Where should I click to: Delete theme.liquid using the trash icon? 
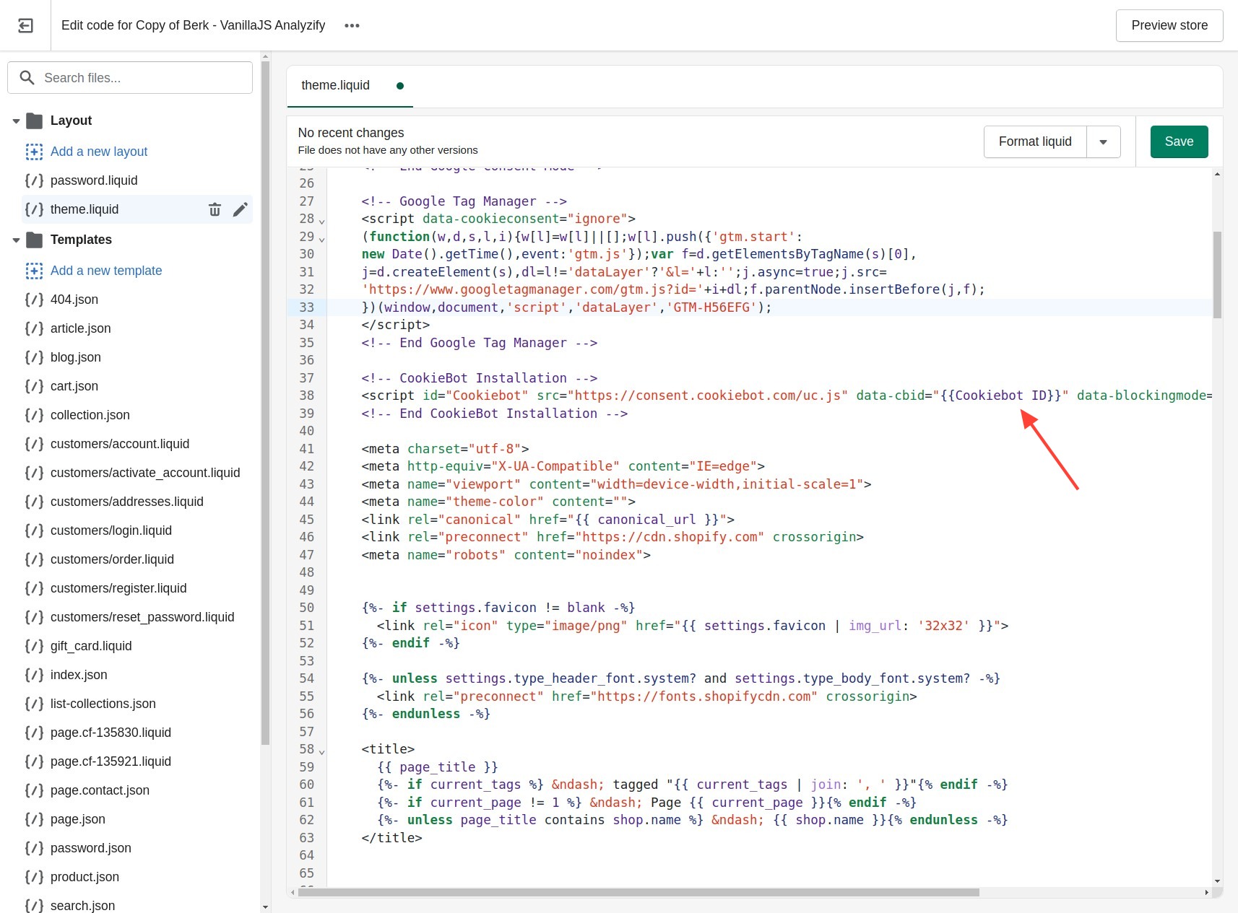pyautogui.click(x=215, y=209)
